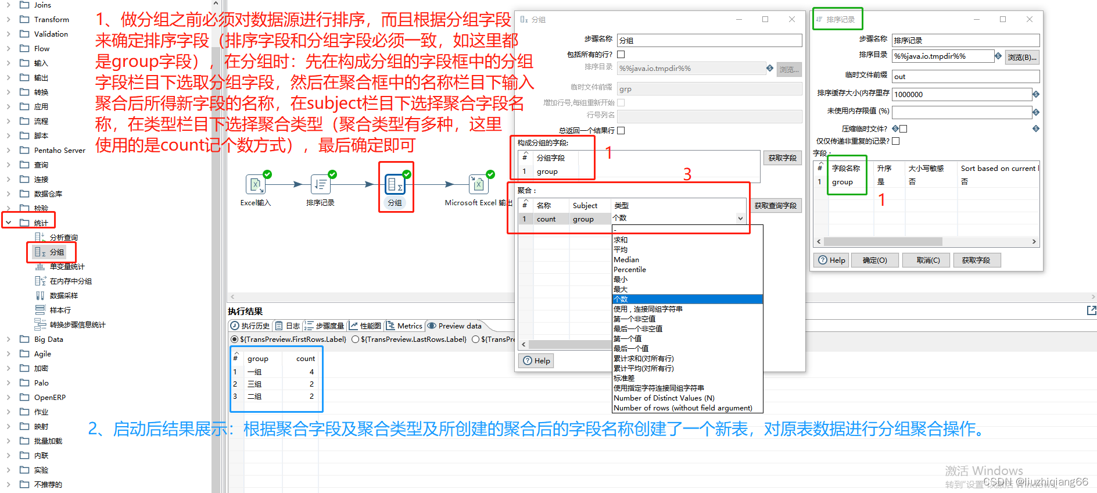Open the Metrics tab

tap(404, 326)
